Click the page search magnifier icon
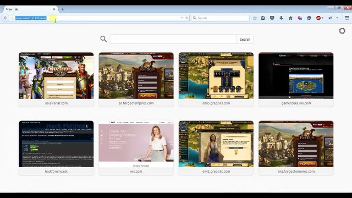Screen dimensions: 352x198 [103, 39]
